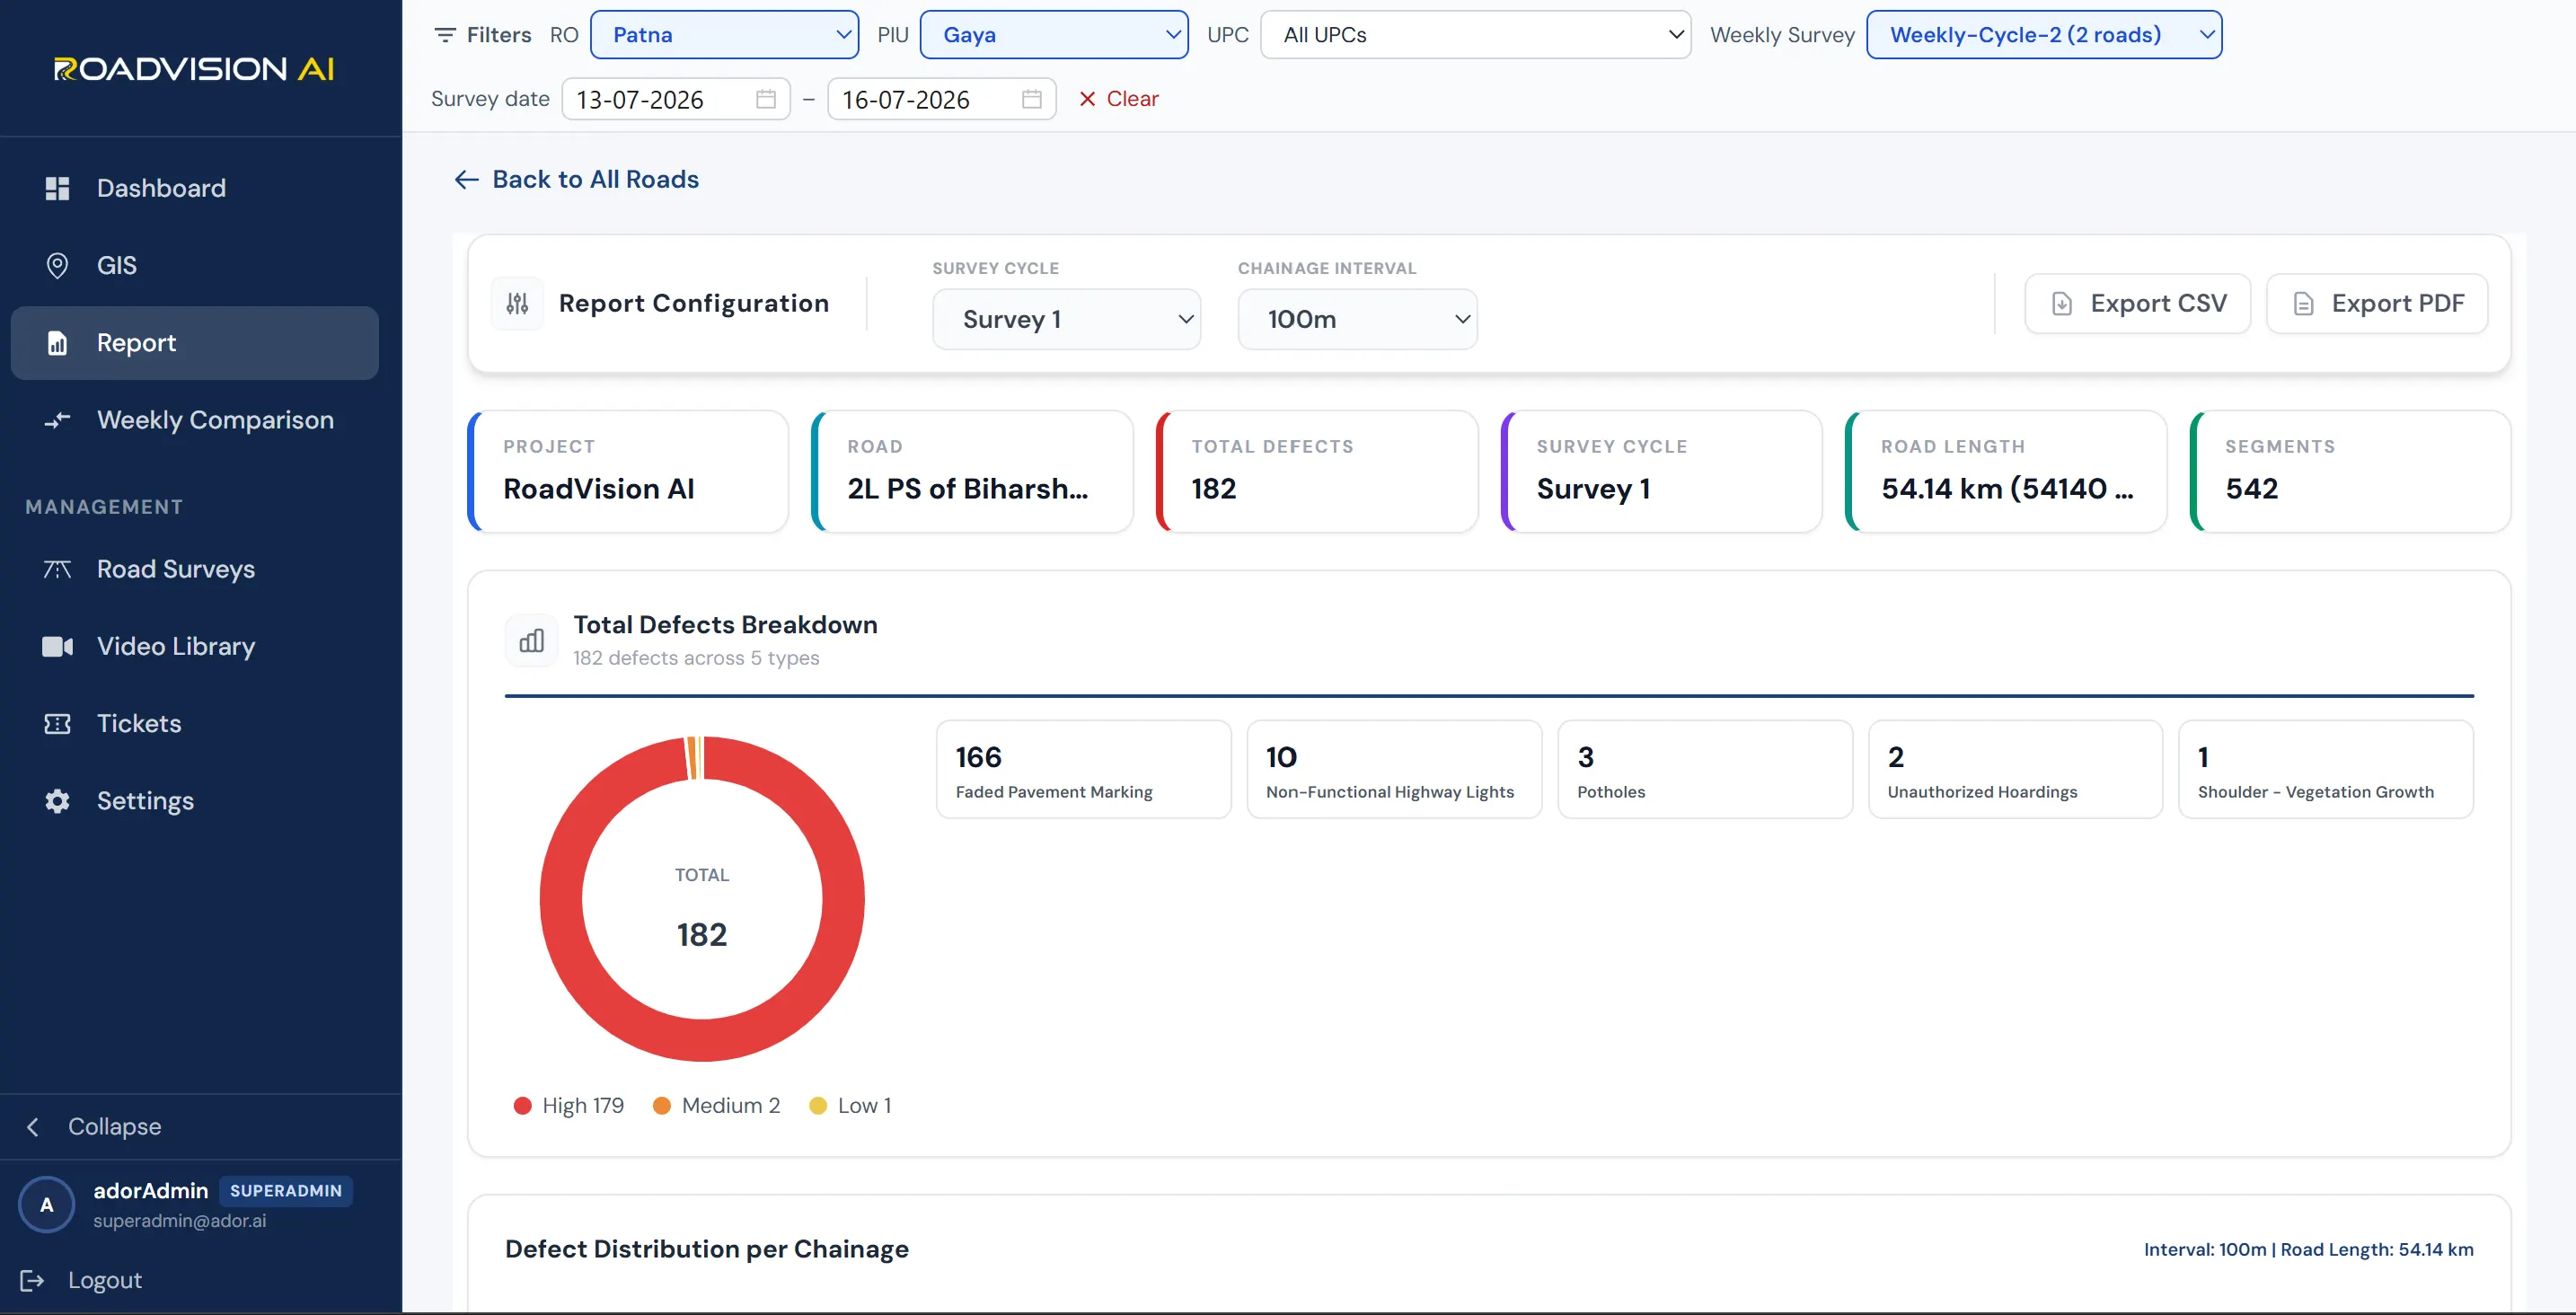Screen dimensions: 2576x1315
Task: Click the 10 Non-Functional Highway Lights card
Action: pos(1394,769)
